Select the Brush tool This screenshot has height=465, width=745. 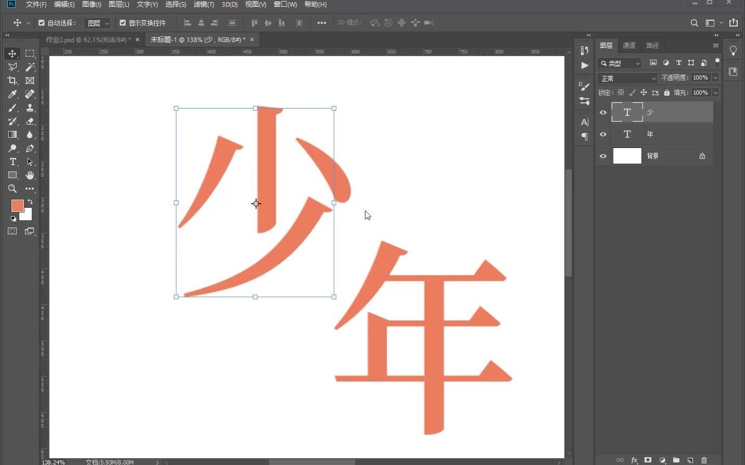12,108
